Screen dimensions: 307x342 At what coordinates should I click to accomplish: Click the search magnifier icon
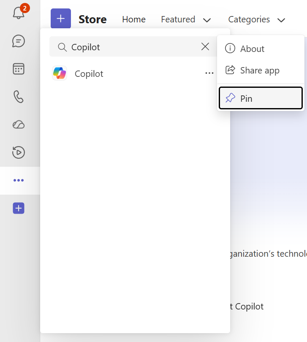62,47
